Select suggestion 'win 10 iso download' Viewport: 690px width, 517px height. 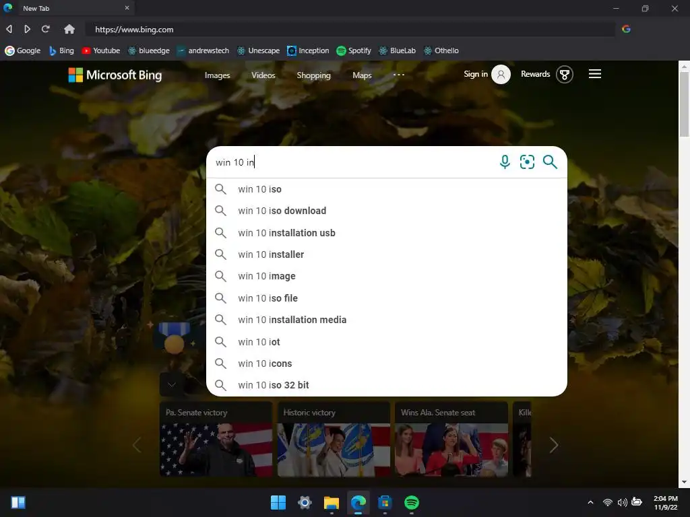pyautogui.click(x=386, y=211)
